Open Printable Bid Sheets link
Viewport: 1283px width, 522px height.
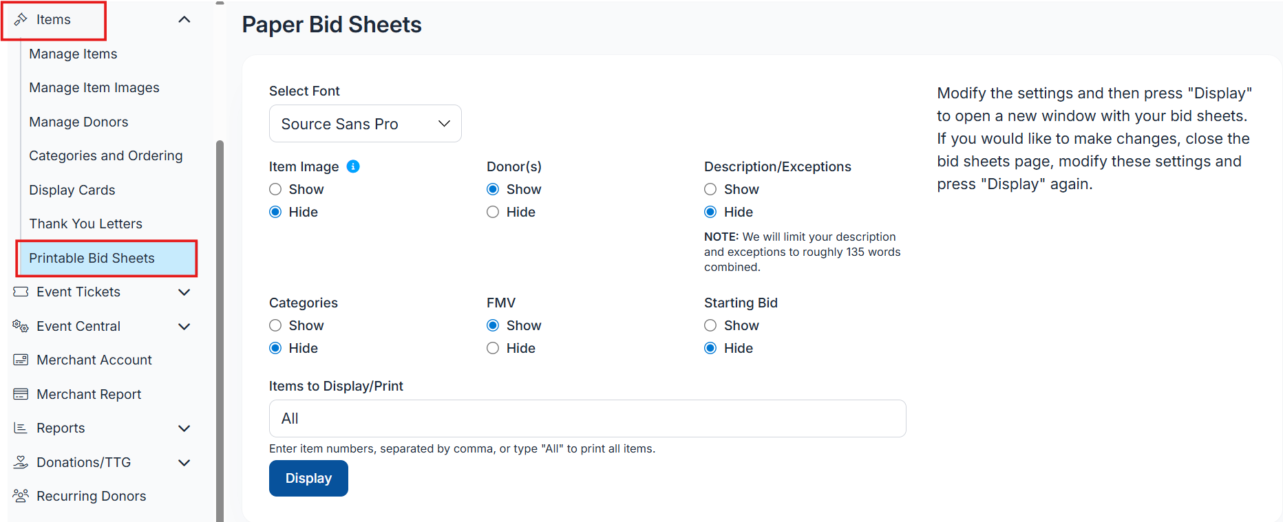(92, 258)
